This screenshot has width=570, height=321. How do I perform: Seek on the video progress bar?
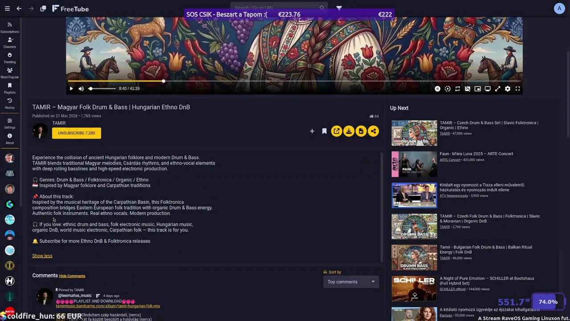[294, 81]
